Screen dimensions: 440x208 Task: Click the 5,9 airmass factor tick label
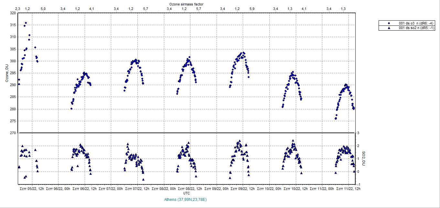(252, 9)
